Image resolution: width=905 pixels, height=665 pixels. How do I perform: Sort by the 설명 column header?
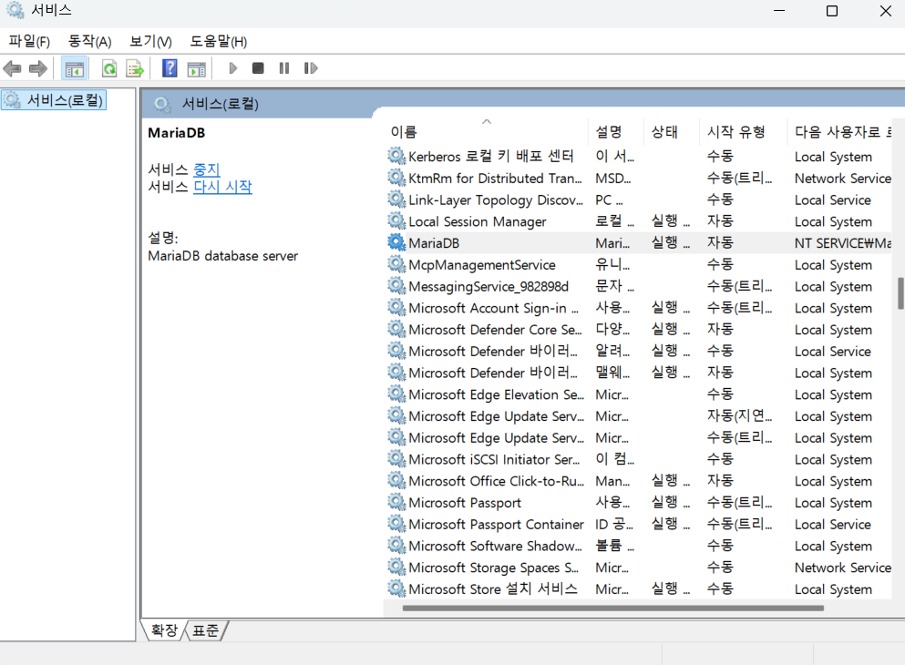pyautogui.click(x=616, y=131)
